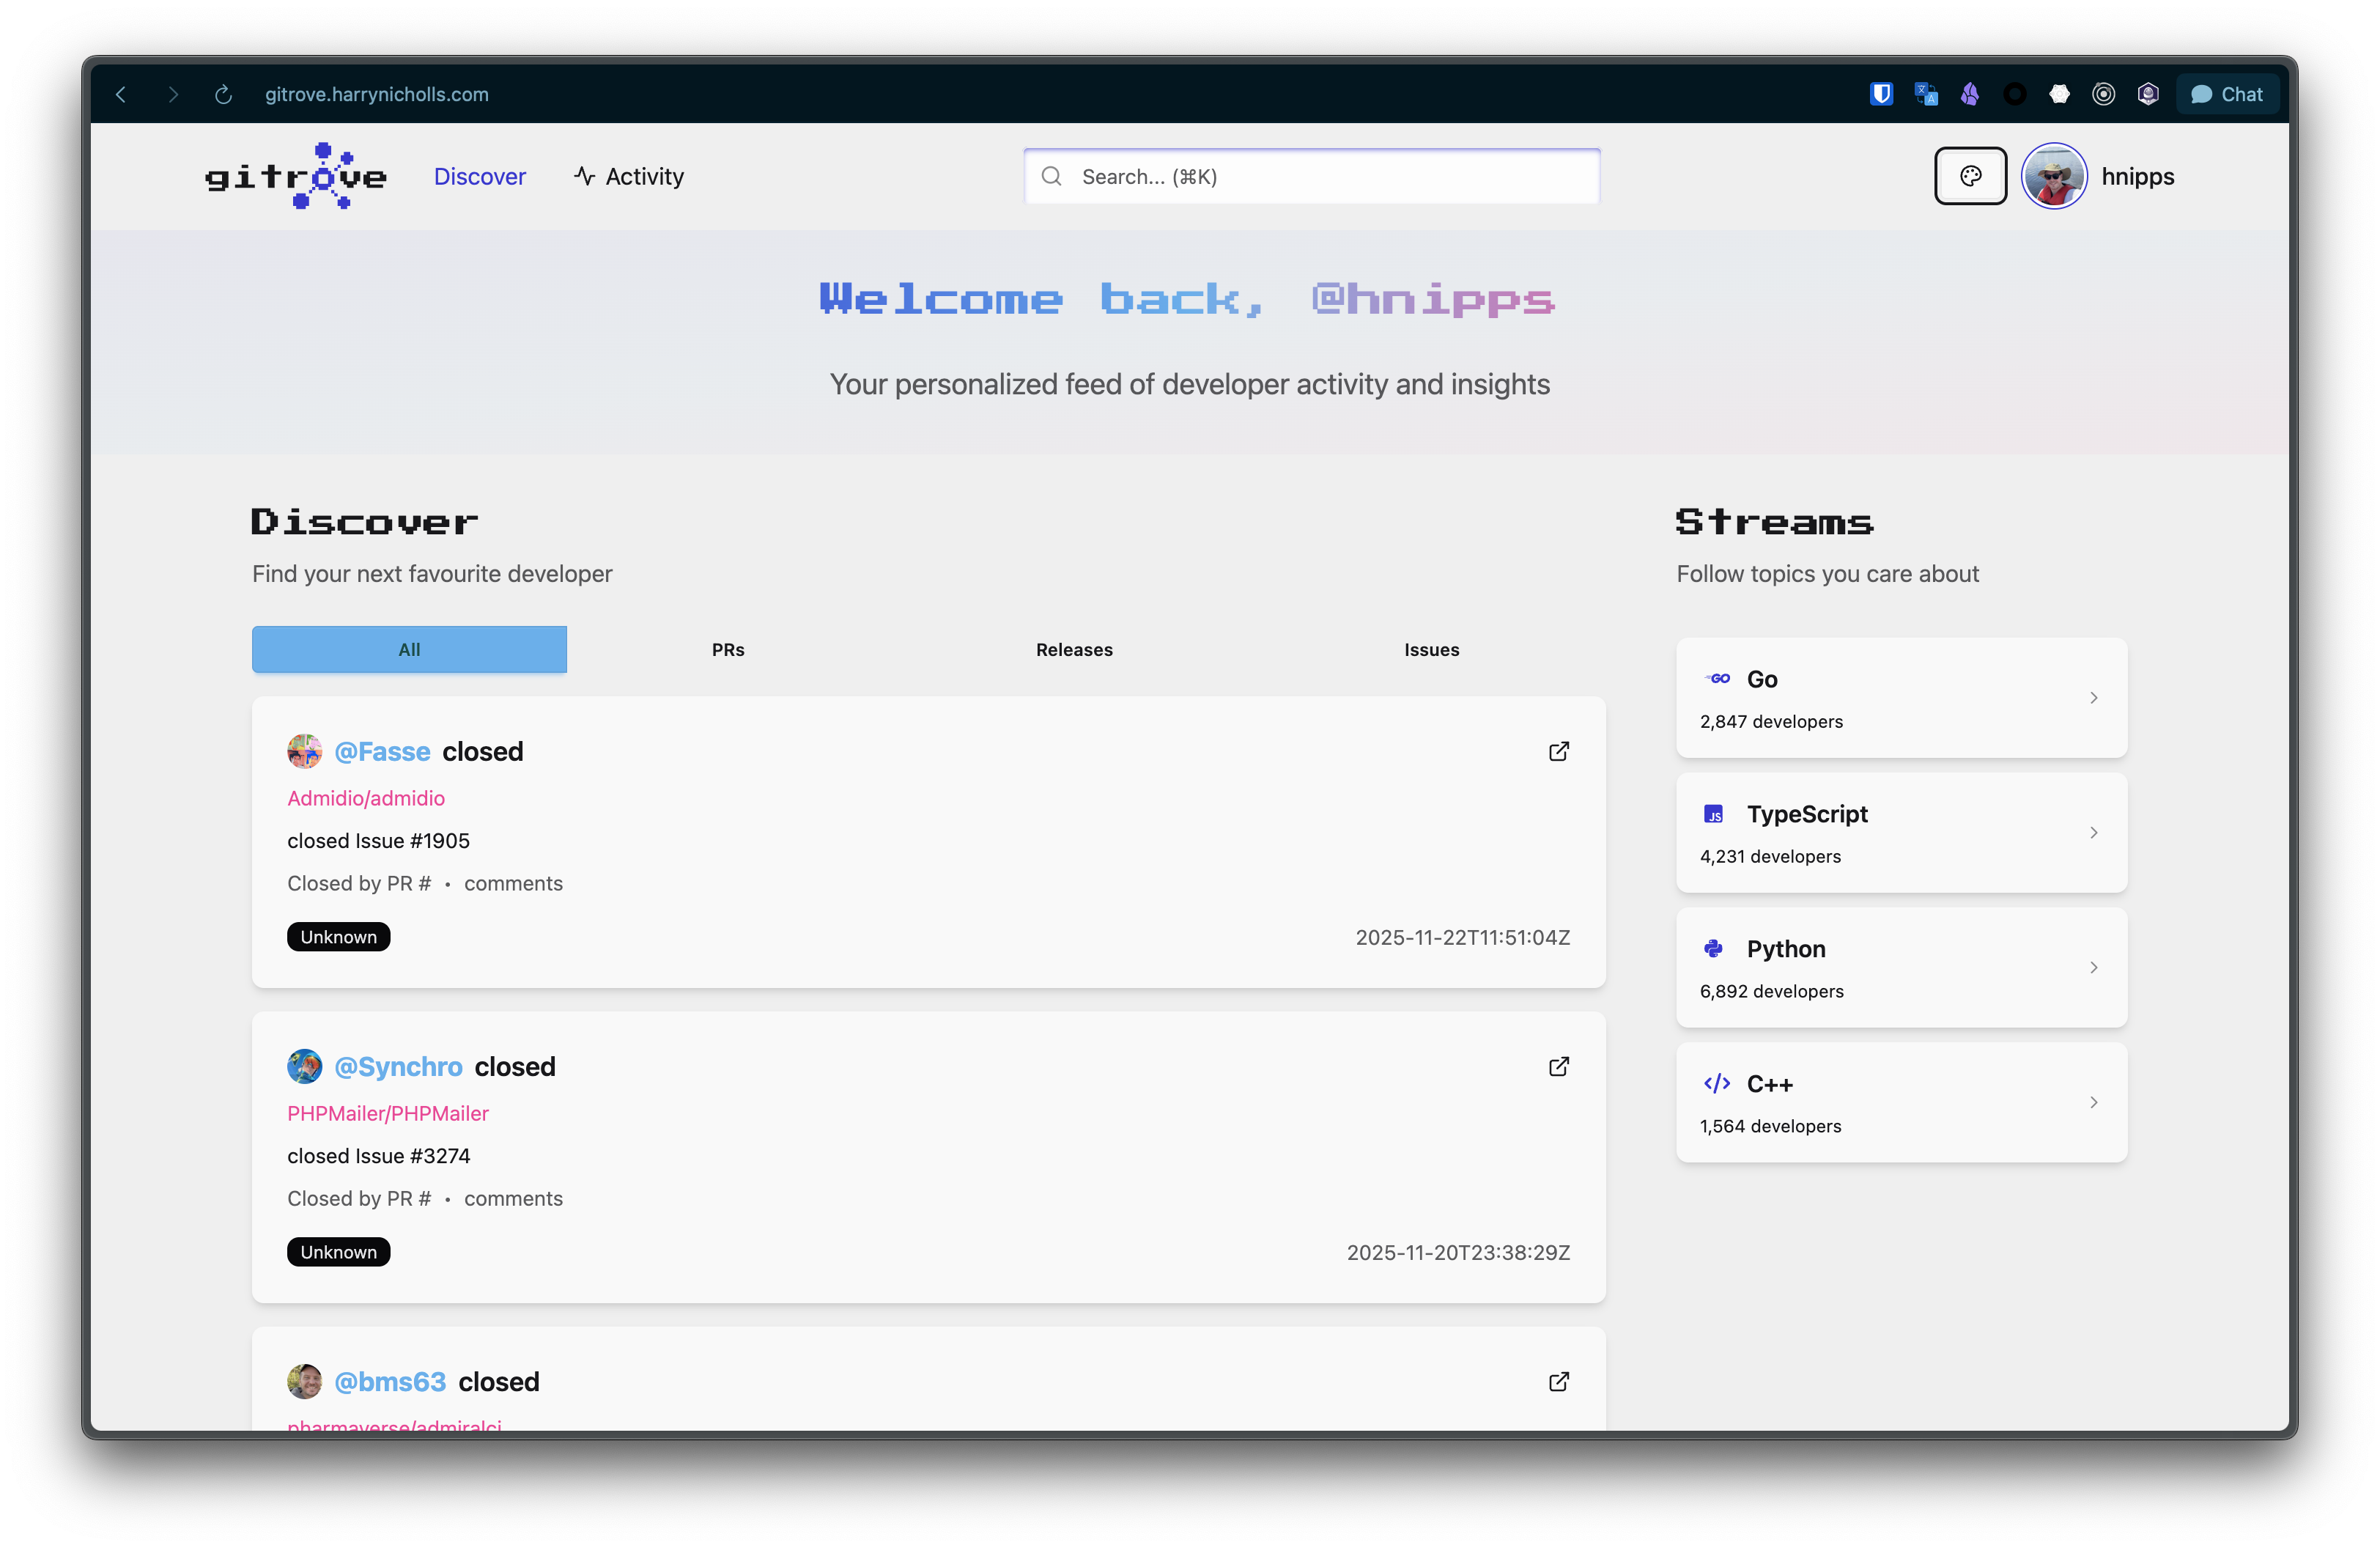Expand the C++ stream chevron
Viewport: 2380px width, 1548px height.
pyautogui.click(x=2093, y=1102)
